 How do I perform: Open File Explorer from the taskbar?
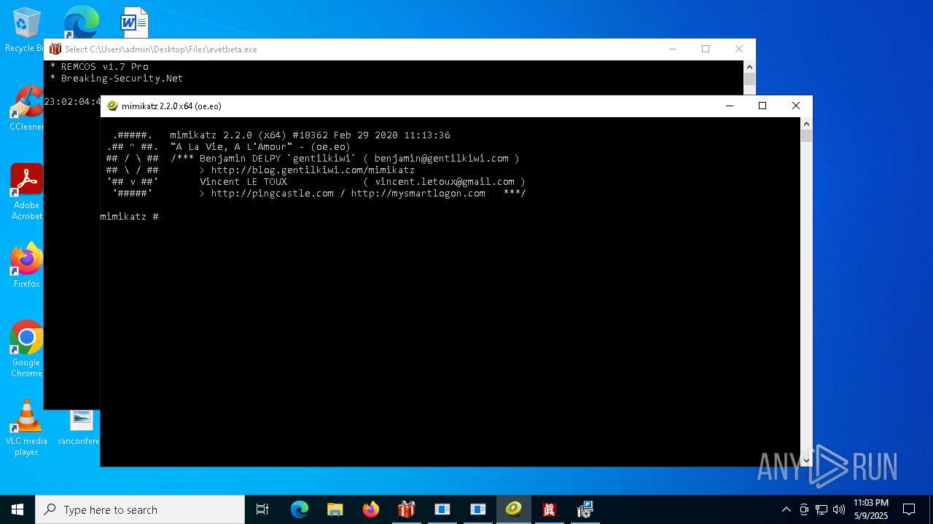click(335, 509)
